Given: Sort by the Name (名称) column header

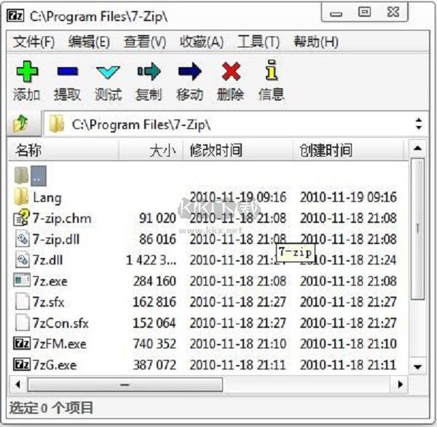Looking at the screenshot, I should (64, 151).
